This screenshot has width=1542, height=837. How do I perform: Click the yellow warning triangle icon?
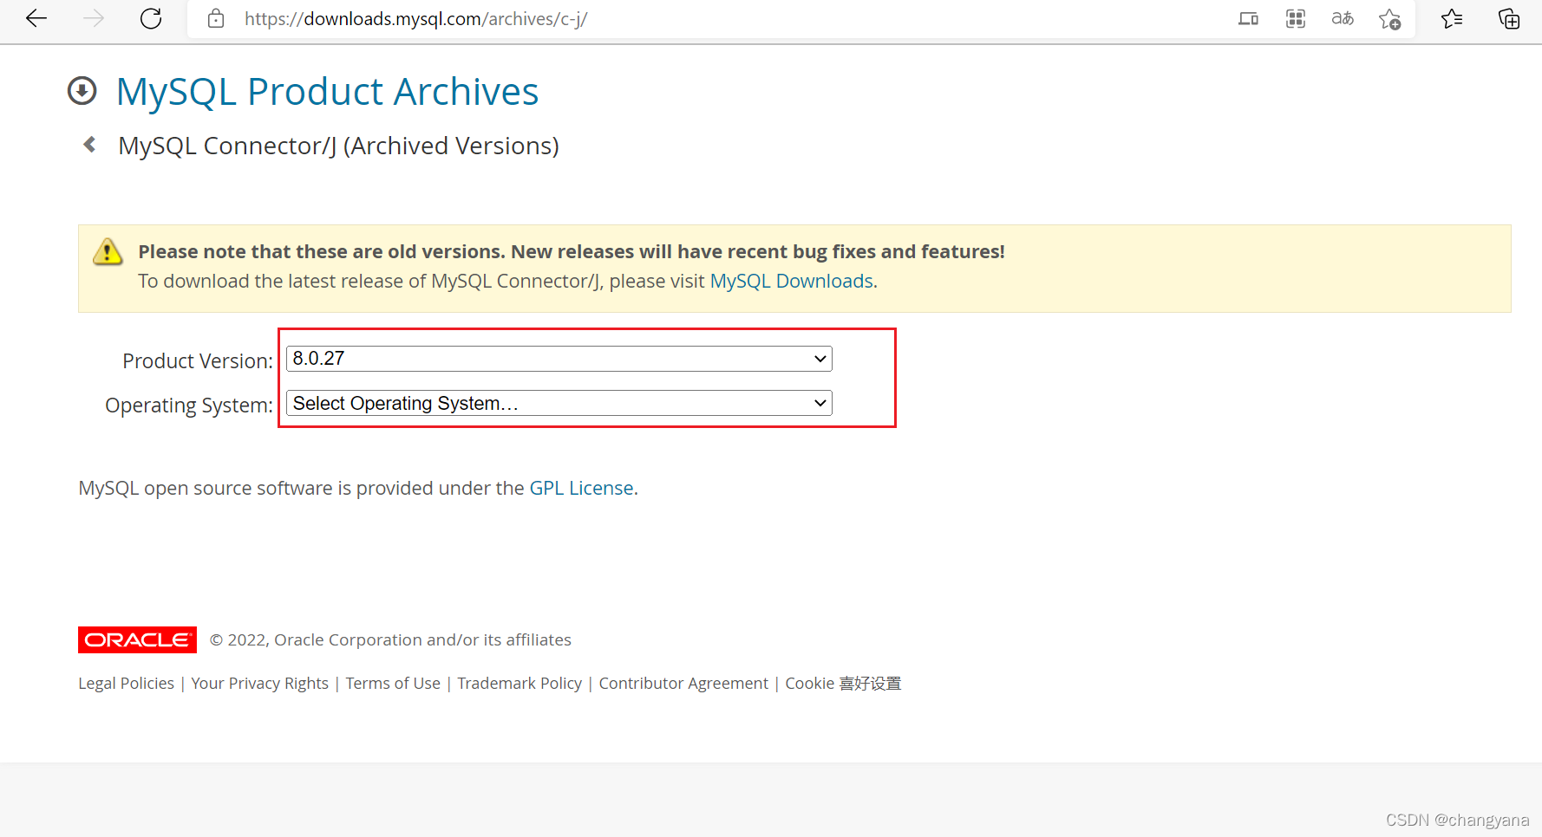[x=108, y=251]
